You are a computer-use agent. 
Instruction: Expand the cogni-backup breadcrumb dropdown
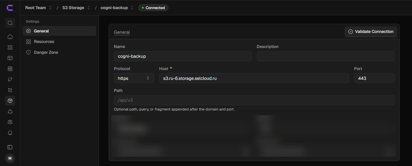click(x=117, y=8)
